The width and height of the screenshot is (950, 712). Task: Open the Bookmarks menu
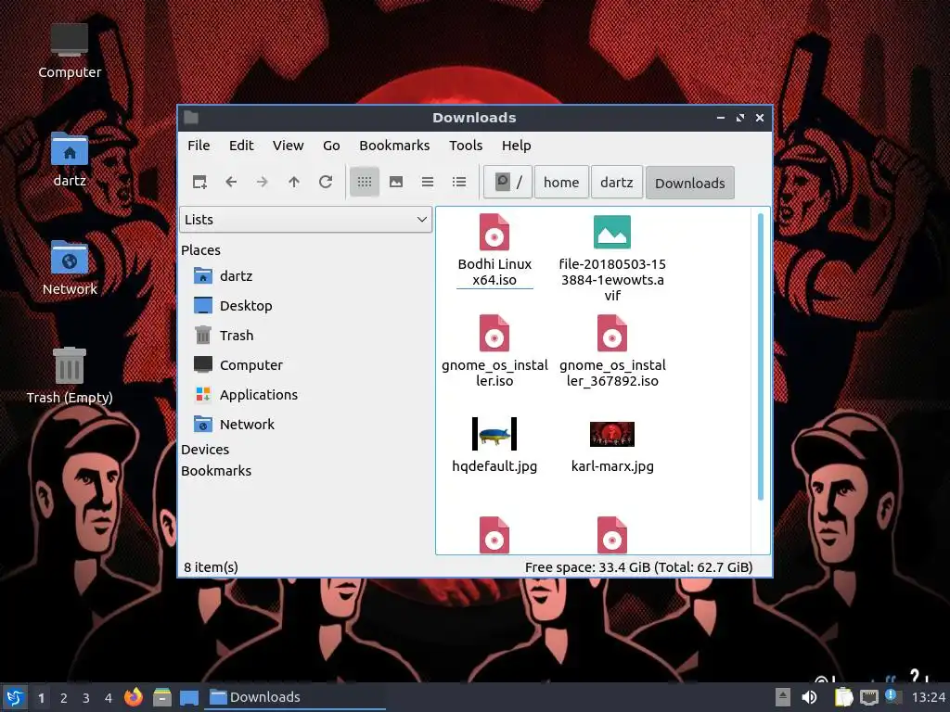point(394,146)
